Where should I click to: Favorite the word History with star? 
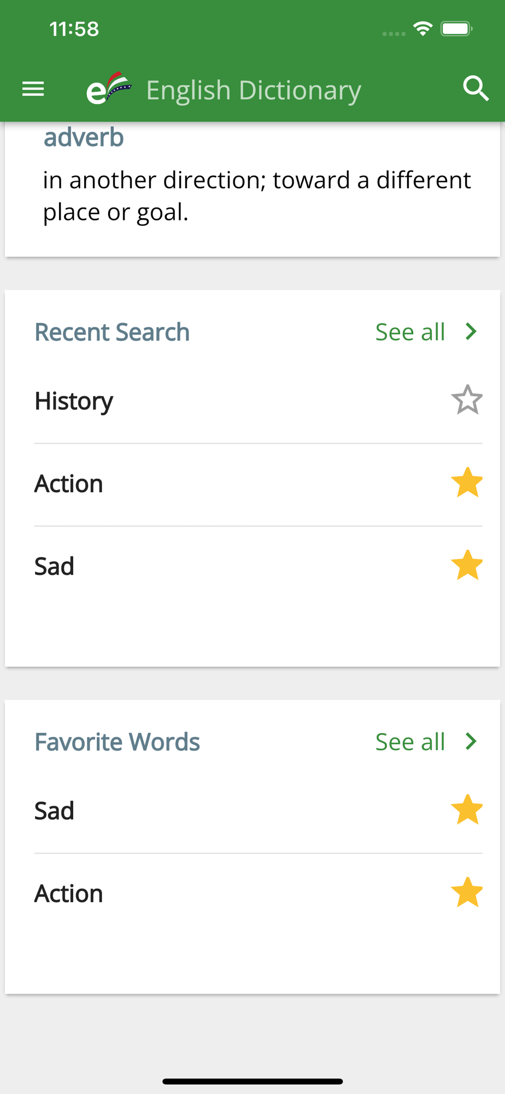[x=467, y=400]
